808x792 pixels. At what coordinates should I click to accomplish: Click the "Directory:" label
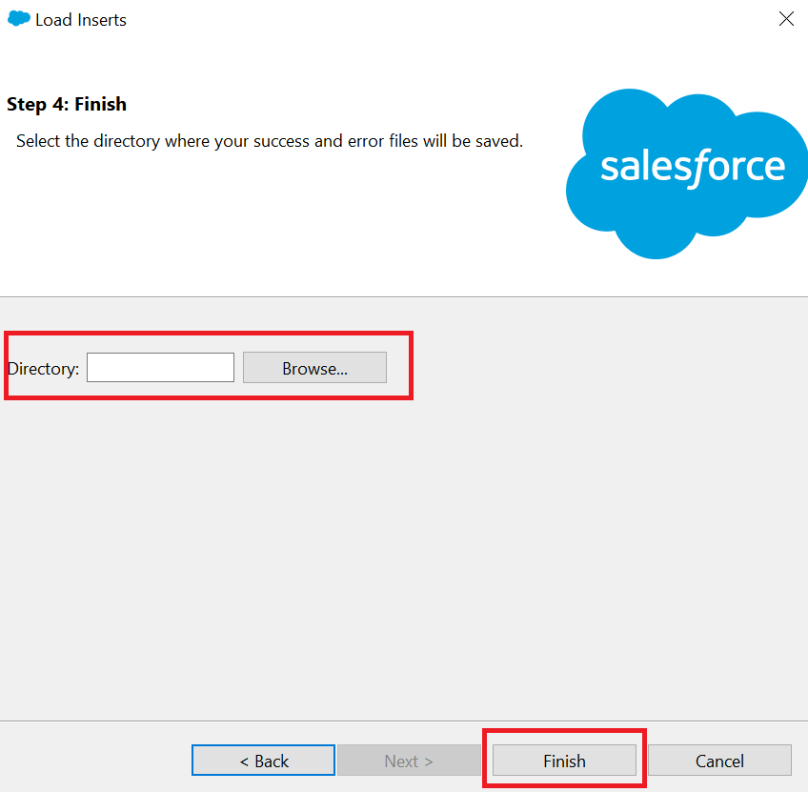pyautogui.click(x=43, y=369)
